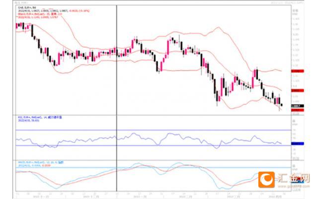The image size is (318, 199).
Task: Click the candlestick series title at chart top
Action: [x=27, y=7]
